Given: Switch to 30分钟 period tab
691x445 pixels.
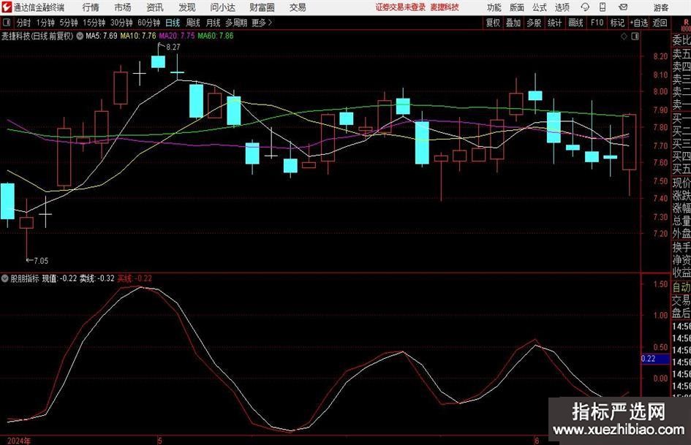Looking at the screenshot, I should (121, 23).
